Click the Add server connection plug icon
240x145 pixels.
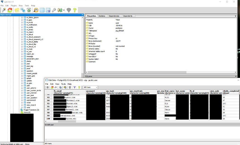(x=4, y=10)
